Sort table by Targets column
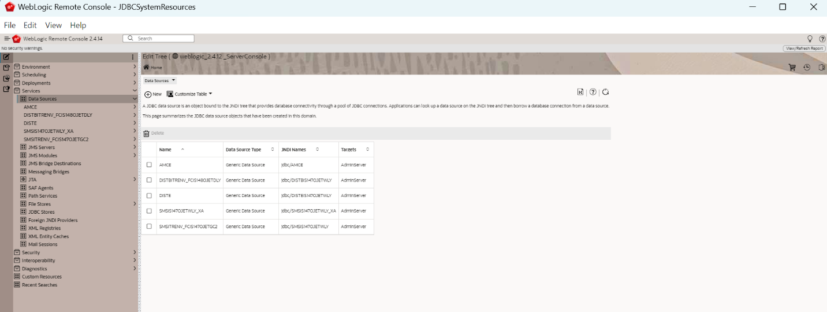Image resolution: width=827 pixels, height=312 pixels. pyautogui.click(x=355, y=150)
